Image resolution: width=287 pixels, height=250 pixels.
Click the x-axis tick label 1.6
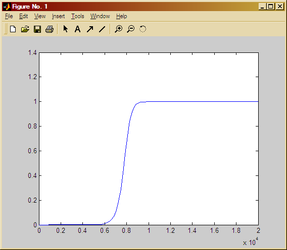pos(214,231)
